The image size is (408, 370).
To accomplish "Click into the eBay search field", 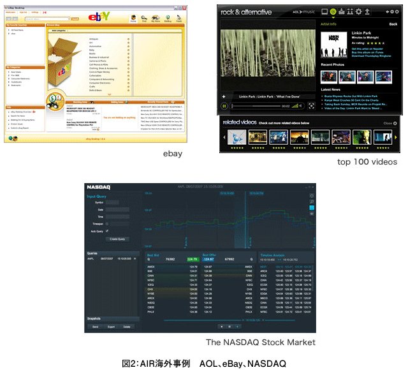I will coord(47,18).
